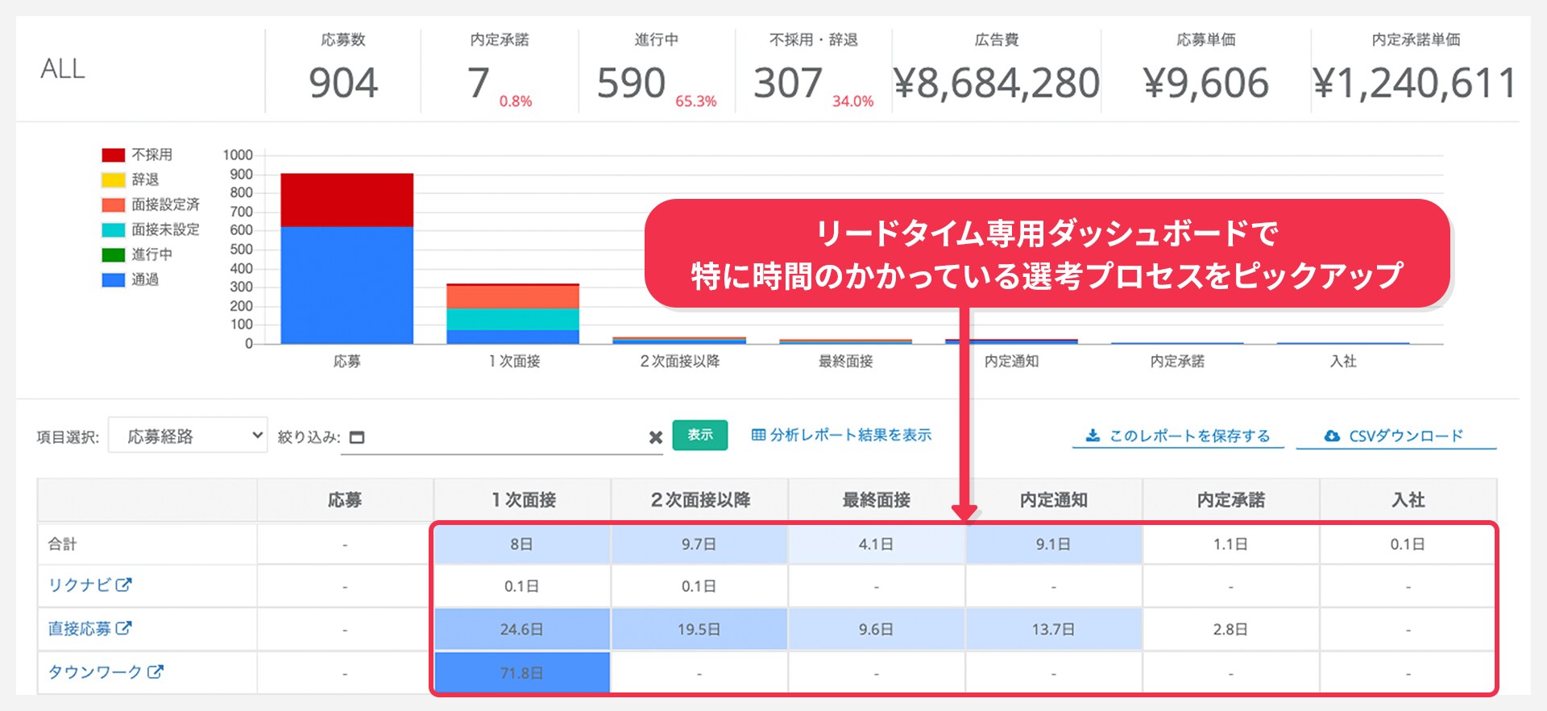Click the 内定通知 column header
This screenshot has width=1547, height=711.
point(1053,500)
